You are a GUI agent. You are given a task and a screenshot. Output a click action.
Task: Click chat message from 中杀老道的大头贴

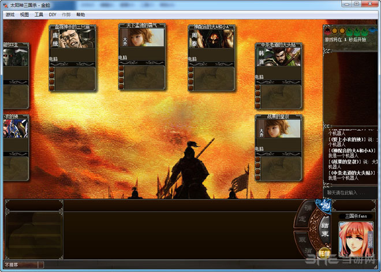point(352,175)
